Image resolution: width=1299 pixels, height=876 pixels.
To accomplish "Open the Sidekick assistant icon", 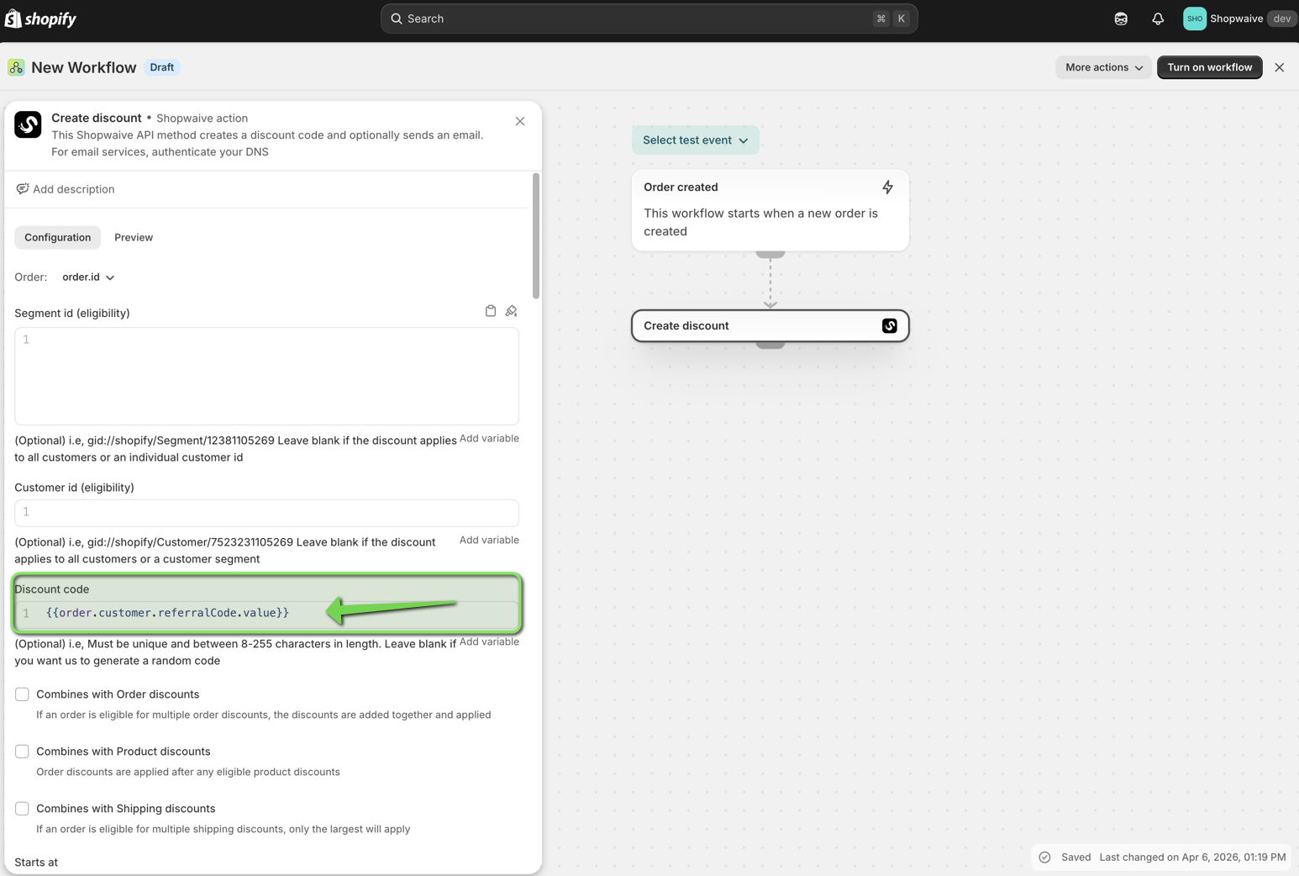I will [1120, 18].
